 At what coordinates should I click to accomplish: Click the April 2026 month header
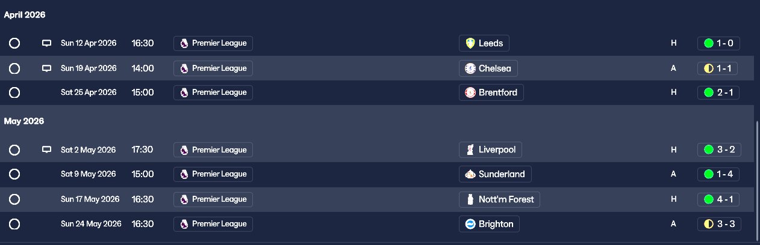tap(25, 15)
